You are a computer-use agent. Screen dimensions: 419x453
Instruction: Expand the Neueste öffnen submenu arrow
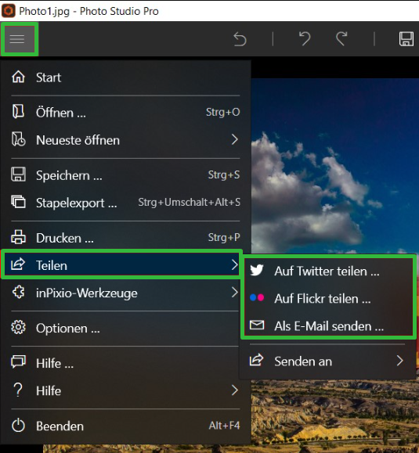pos(235,139)
